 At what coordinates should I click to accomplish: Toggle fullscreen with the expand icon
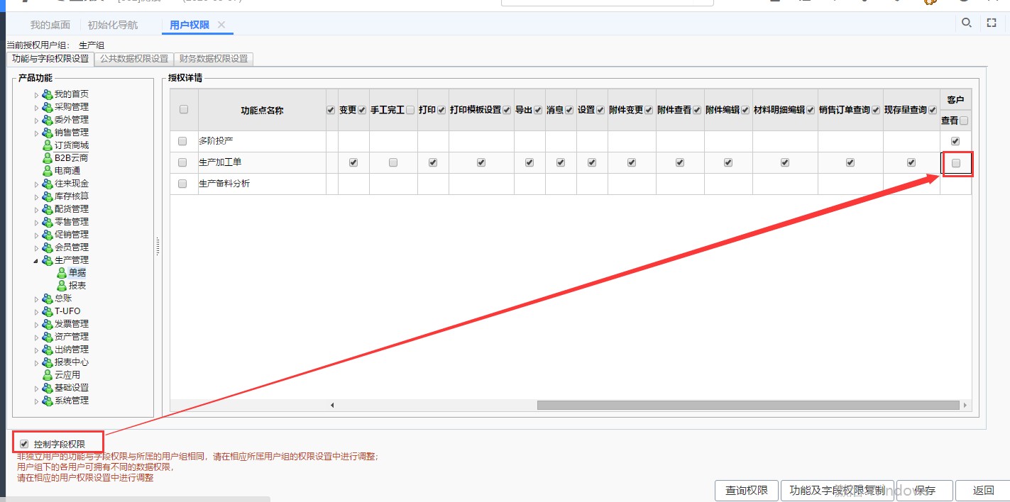coord(992,23)
